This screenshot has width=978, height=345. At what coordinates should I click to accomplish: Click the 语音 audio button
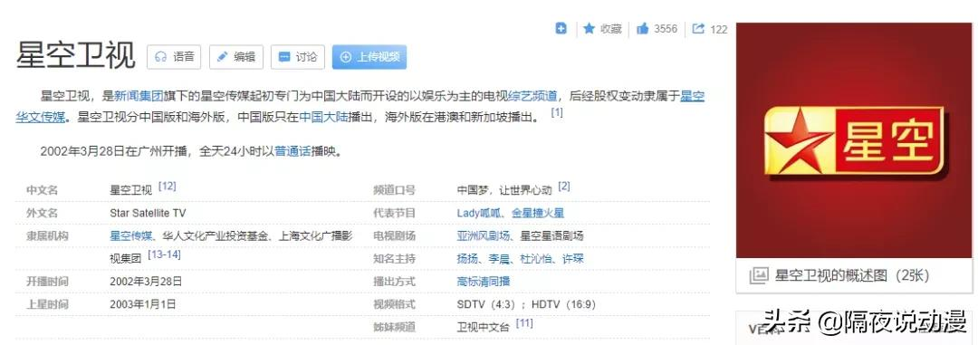pos(173,57)
